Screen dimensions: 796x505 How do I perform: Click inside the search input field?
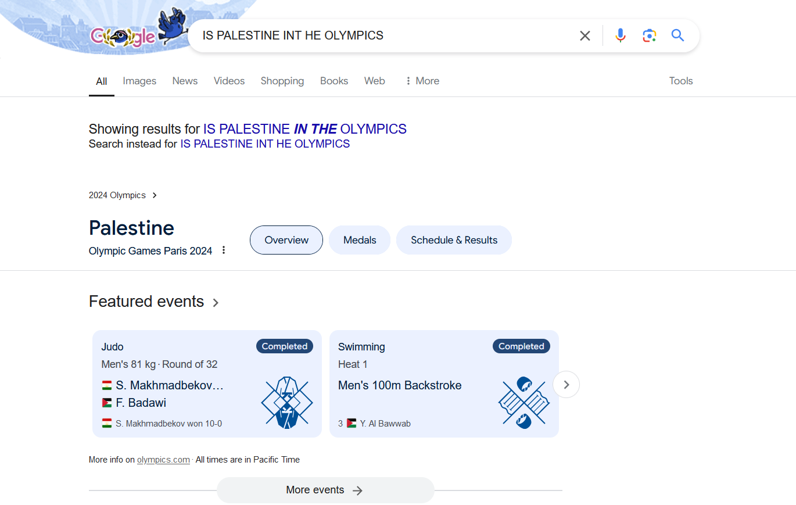(x=383, y=35)
